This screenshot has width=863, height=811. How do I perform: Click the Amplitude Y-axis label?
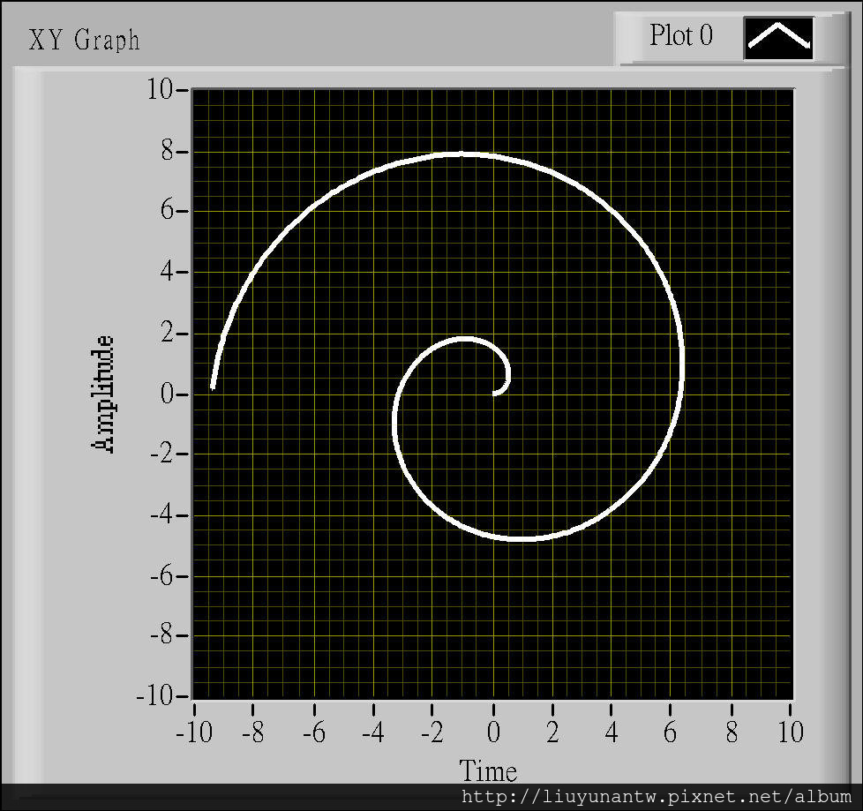[102, 394]
